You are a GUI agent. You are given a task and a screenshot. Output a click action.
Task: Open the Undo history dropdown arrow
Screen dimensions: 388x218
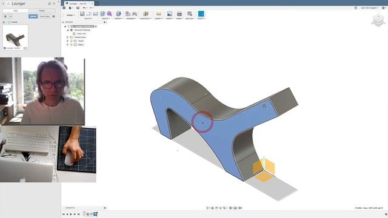tap(86, 8)
